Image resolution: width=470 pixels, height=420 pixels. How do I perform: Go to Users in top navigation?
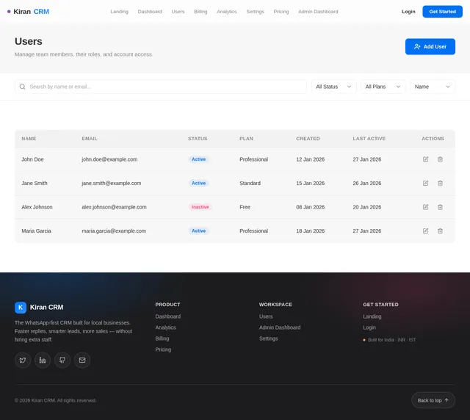click(x=178, y=12)
